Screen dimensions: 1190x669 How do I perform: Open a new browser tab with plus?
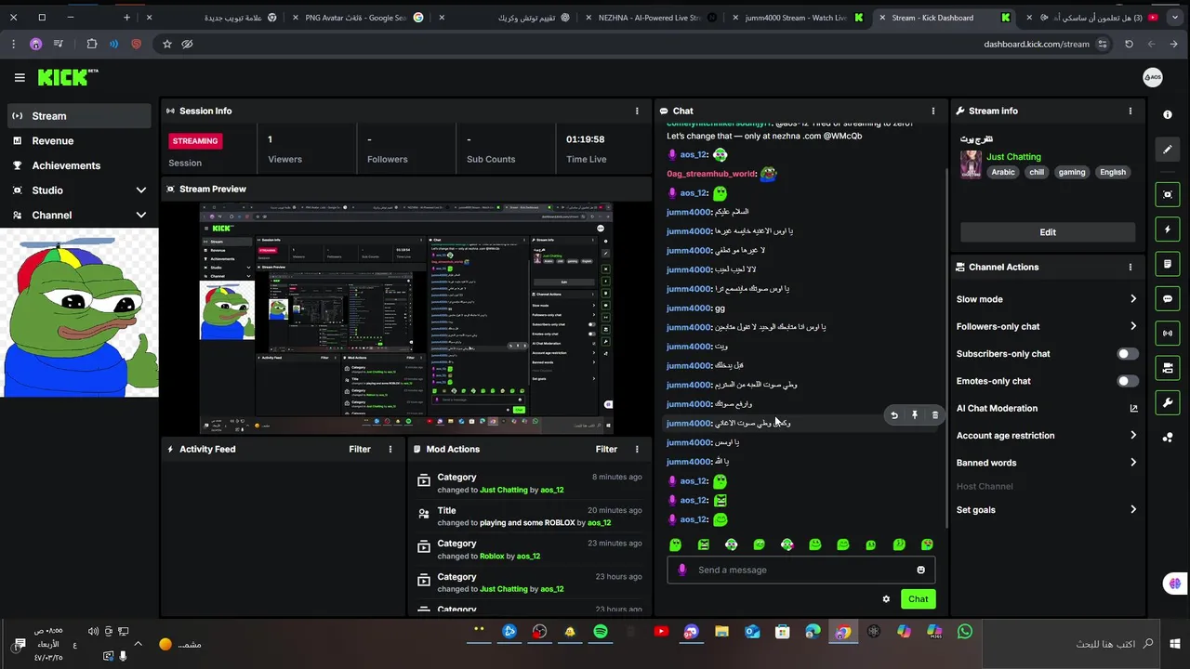(126, 18)
